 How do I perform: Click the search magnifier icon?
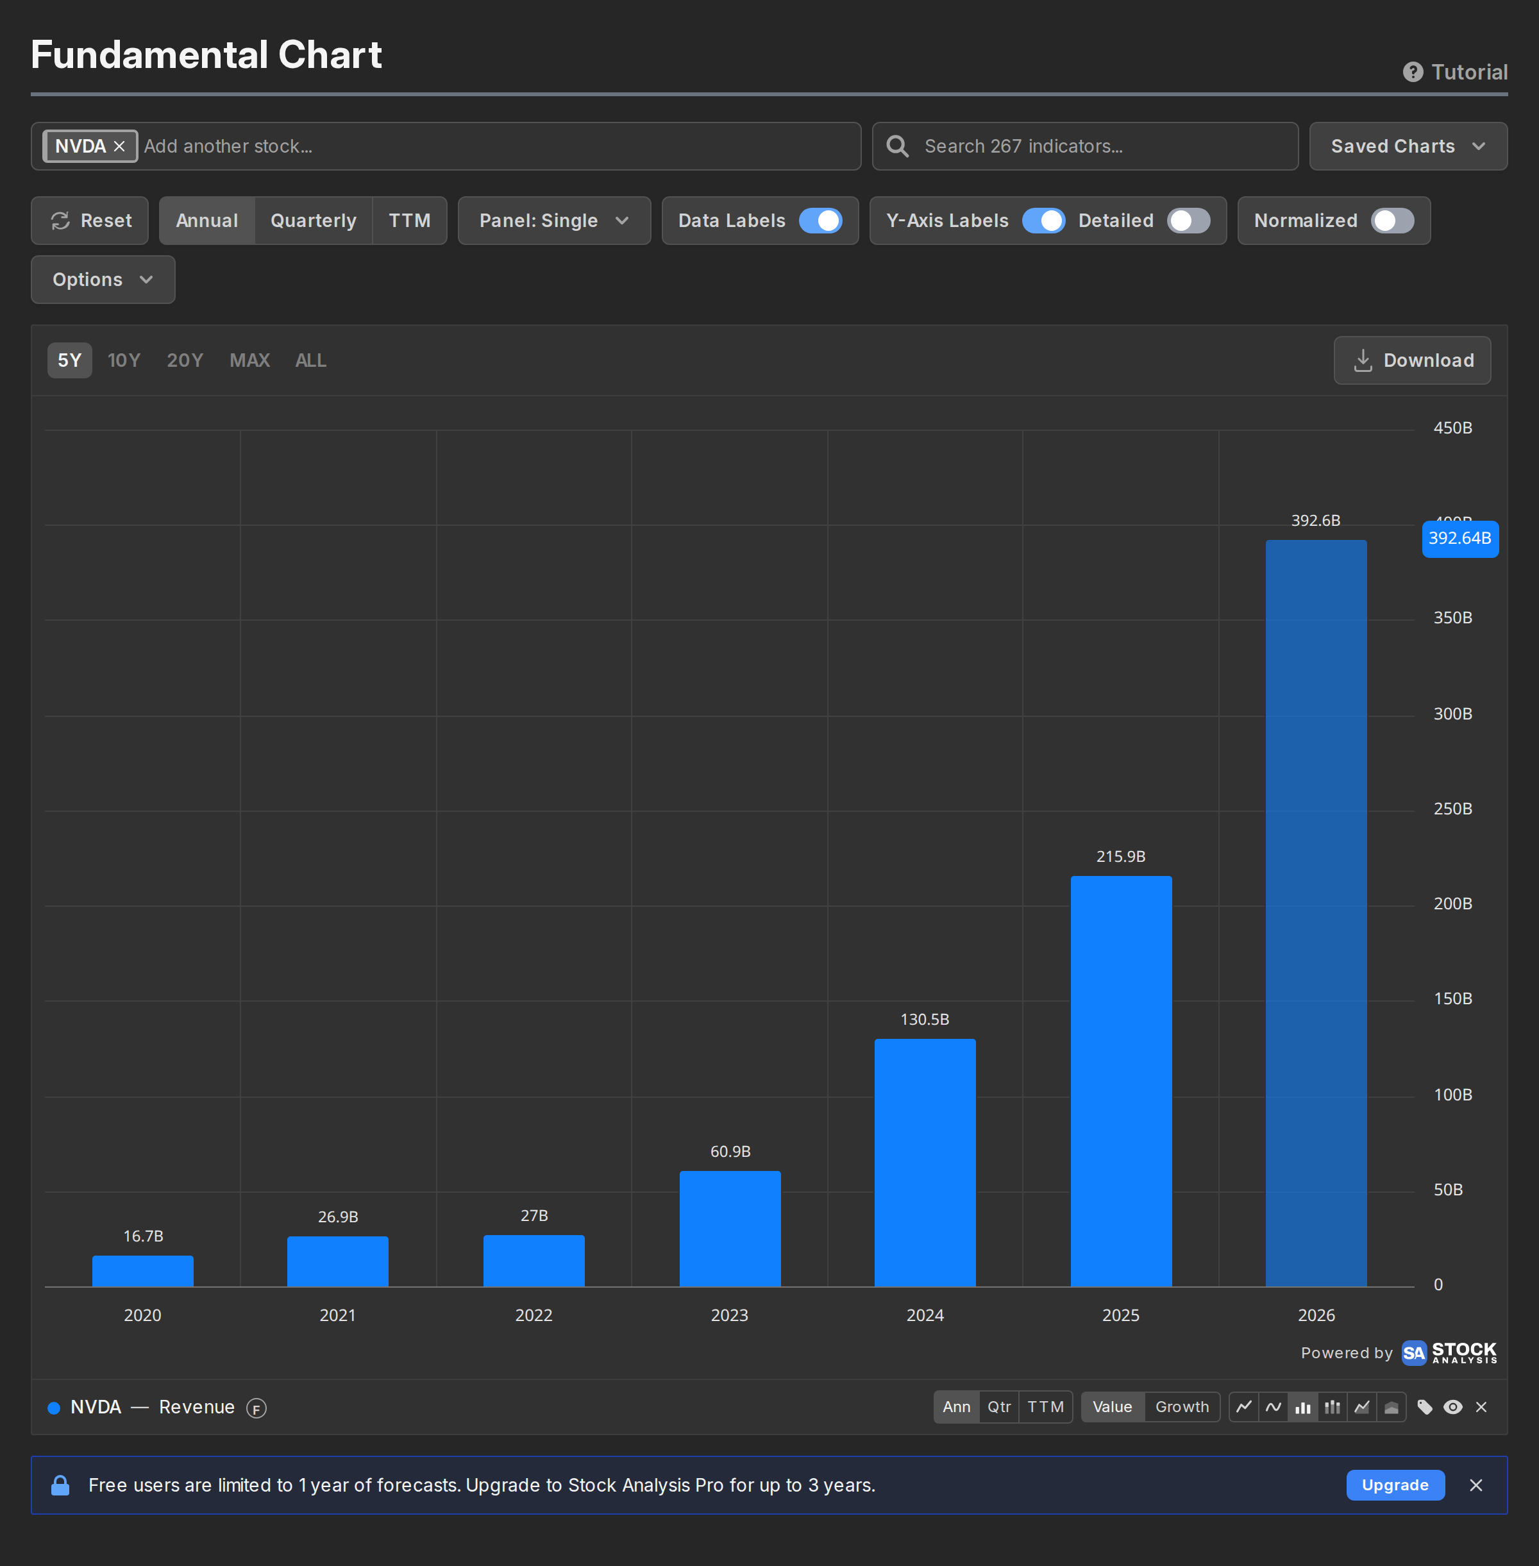pyautogui.click(x=897, y=146)
